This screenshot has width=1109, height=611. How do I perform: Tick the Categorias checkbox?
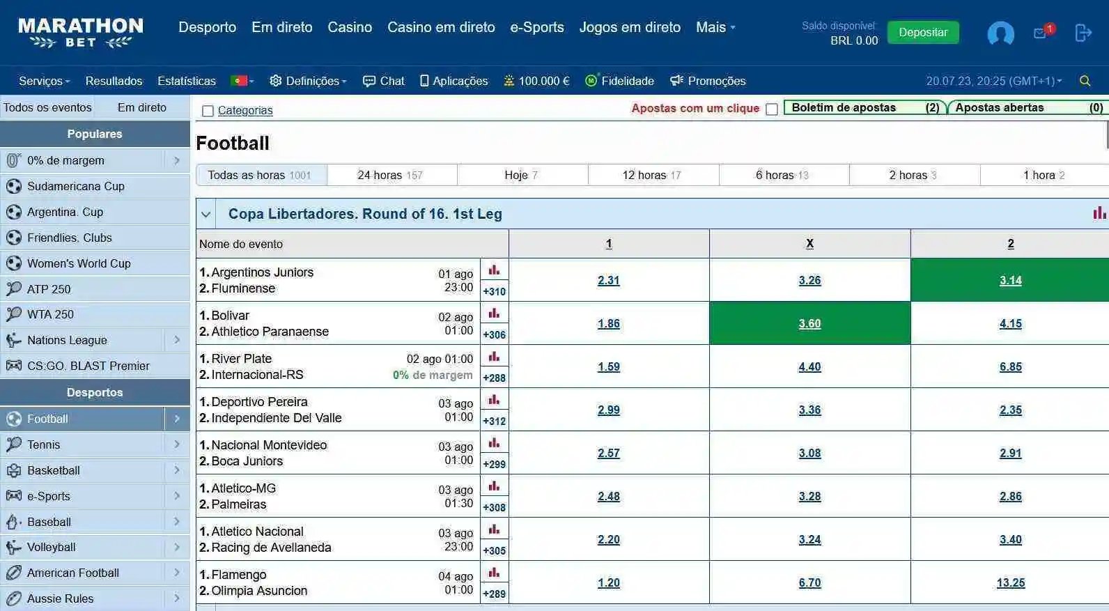[x=208, y=111]
